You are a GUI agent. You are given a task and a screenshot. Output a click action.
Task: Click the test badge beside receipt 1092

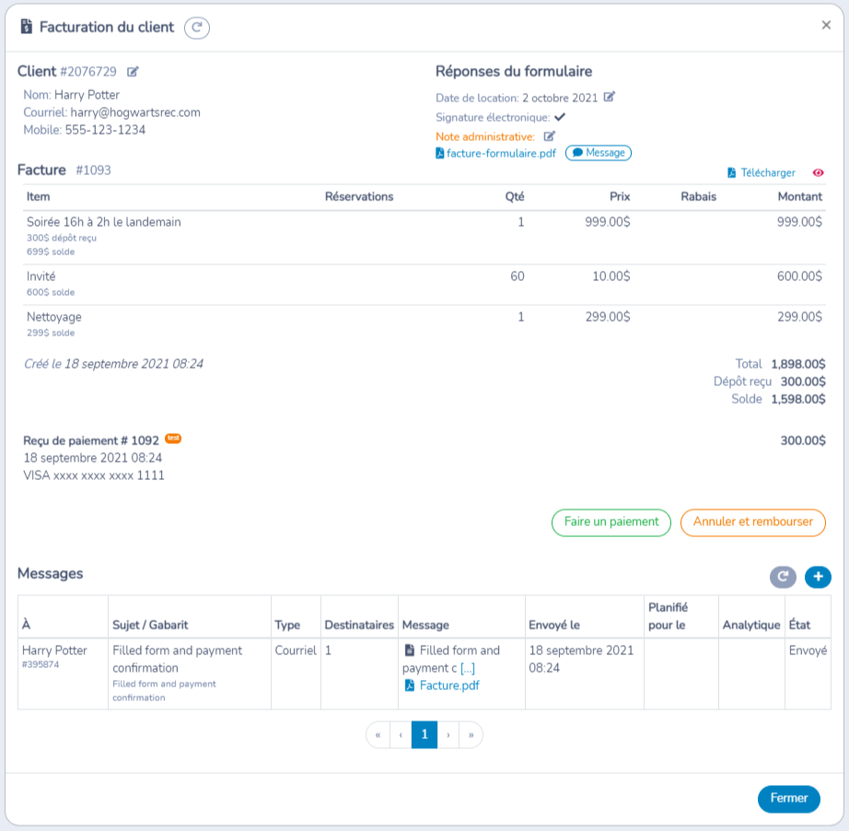pyautogui.click(x=173, y=438)
